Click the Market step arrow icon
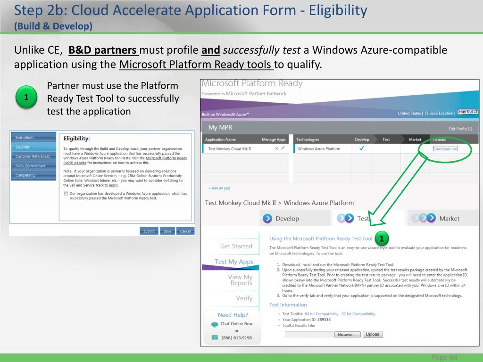The image size is (483, 362). pos(424,218)
